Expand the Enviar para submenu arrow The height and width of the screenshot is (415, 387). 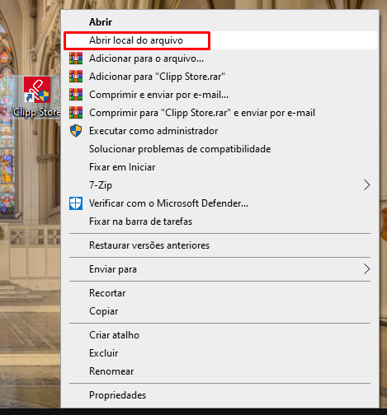point(366,269)
